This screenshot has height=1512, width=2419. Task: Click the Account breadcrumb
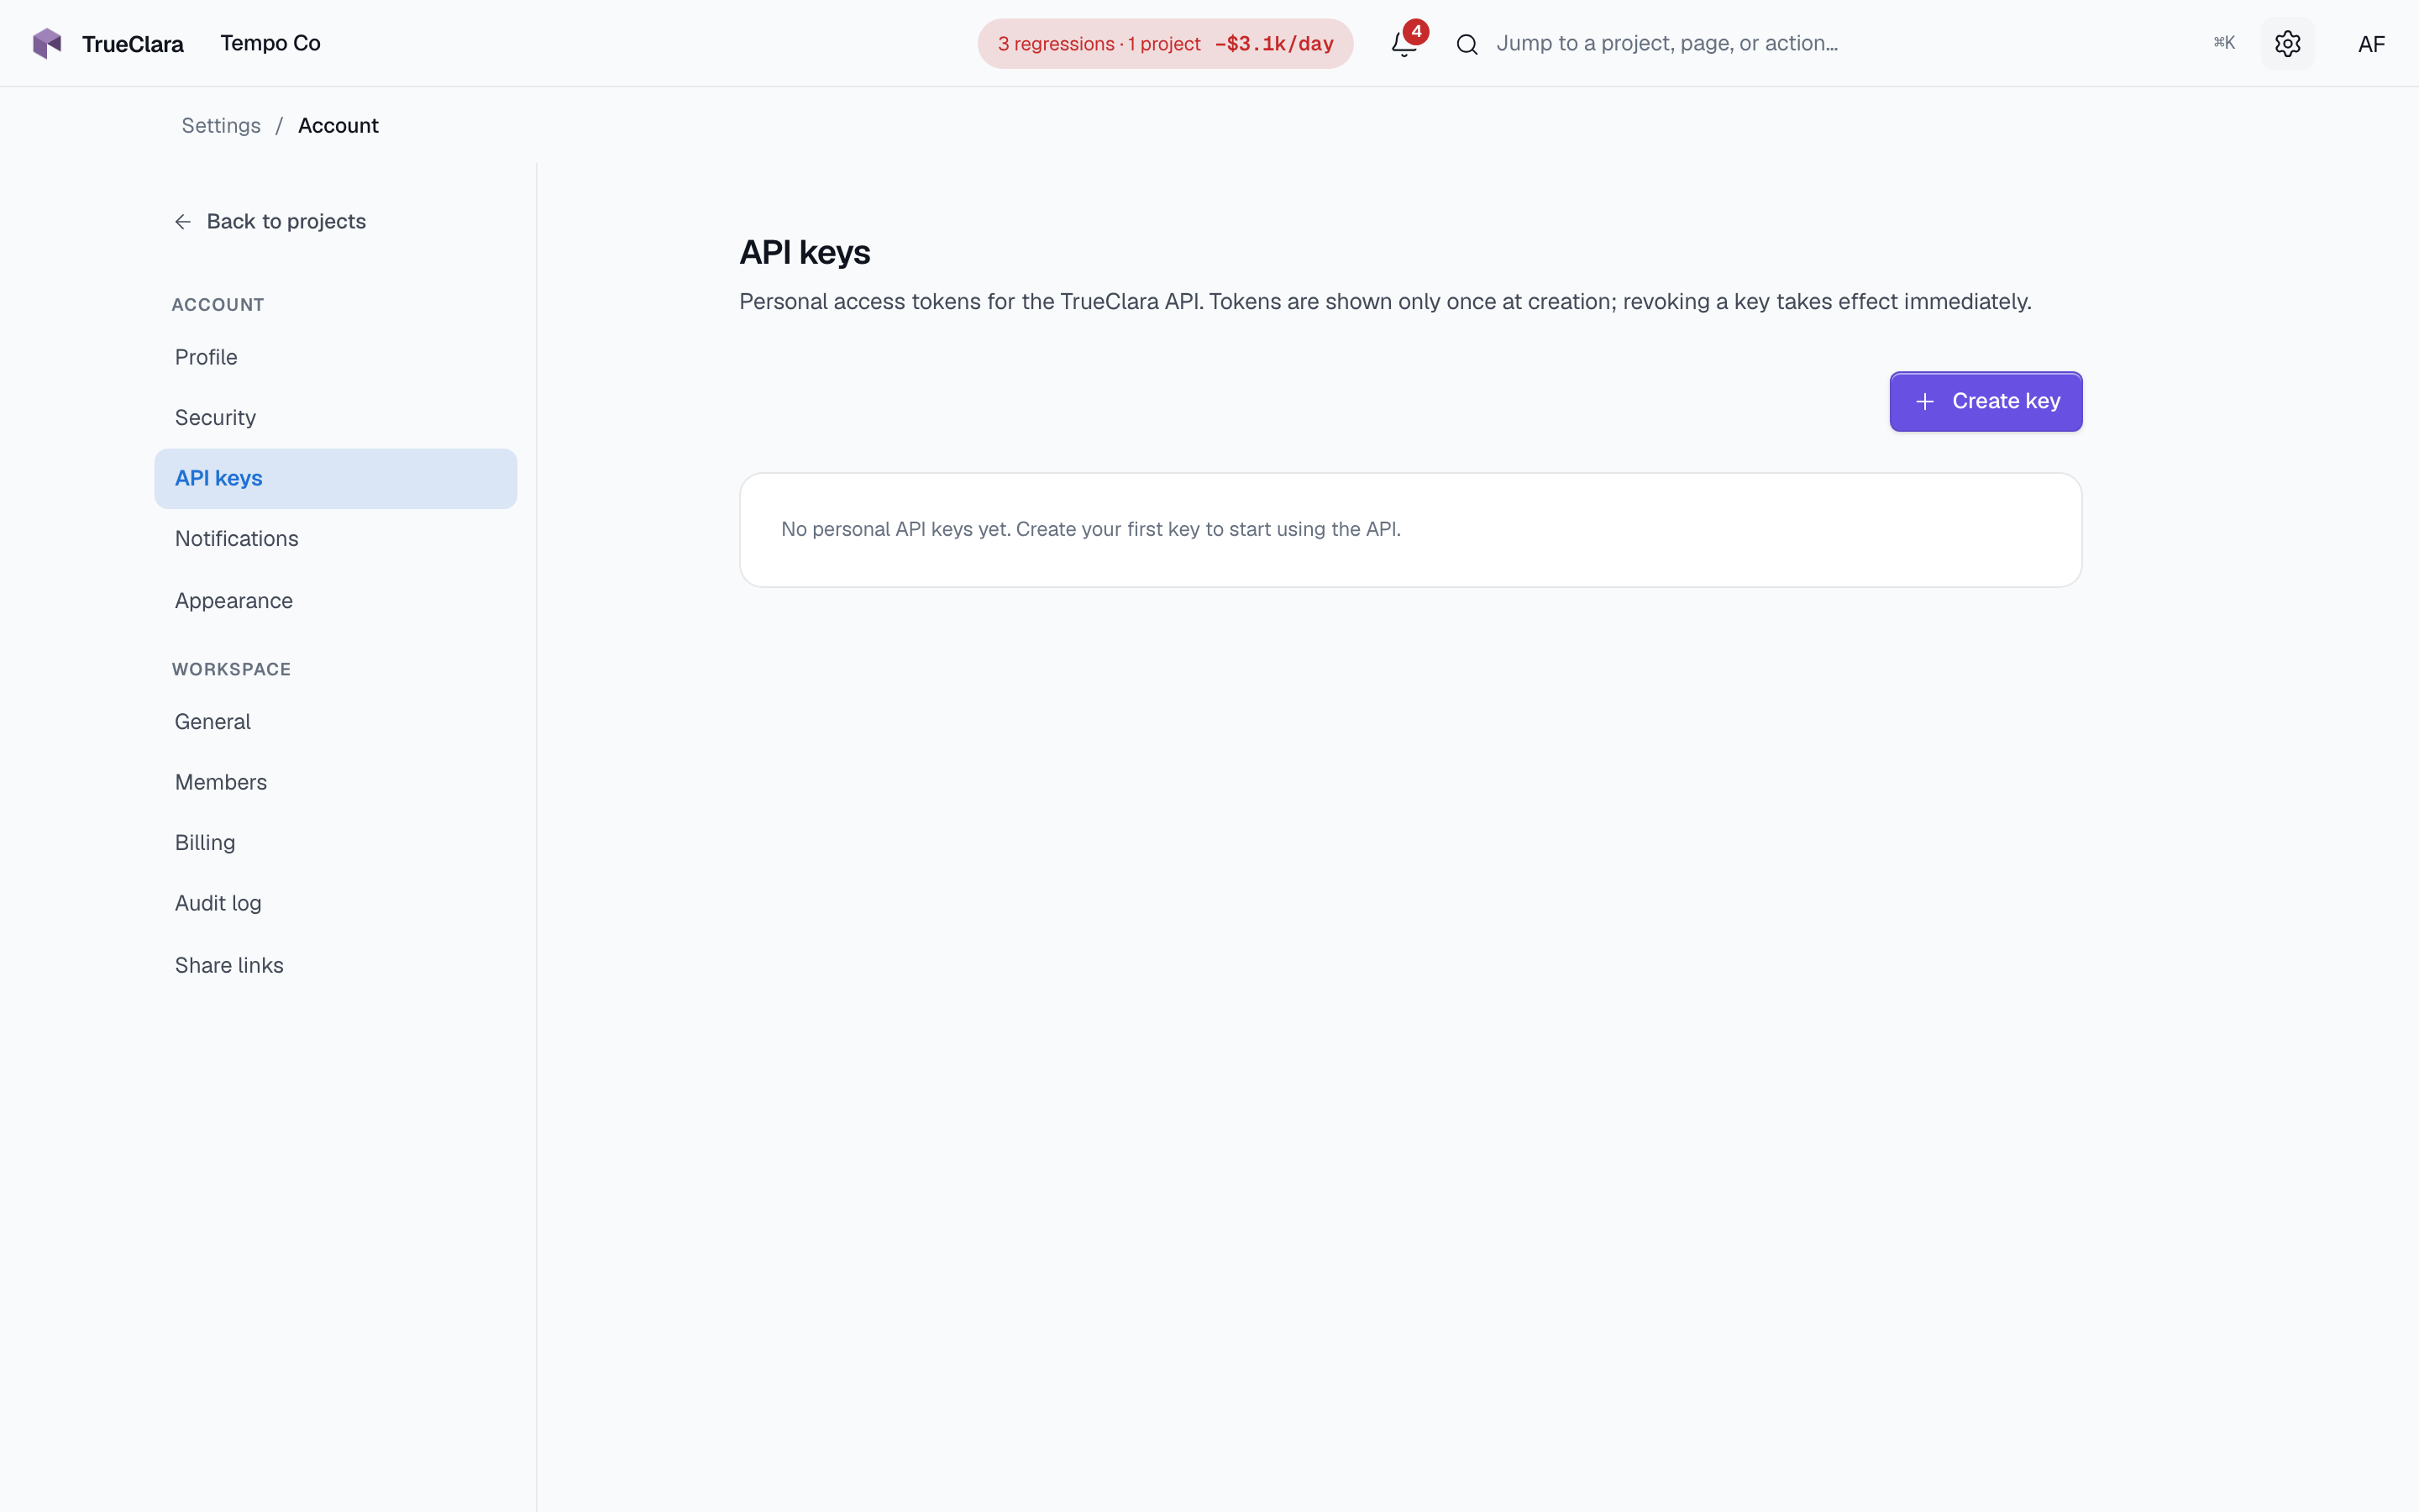click(338, 126)
